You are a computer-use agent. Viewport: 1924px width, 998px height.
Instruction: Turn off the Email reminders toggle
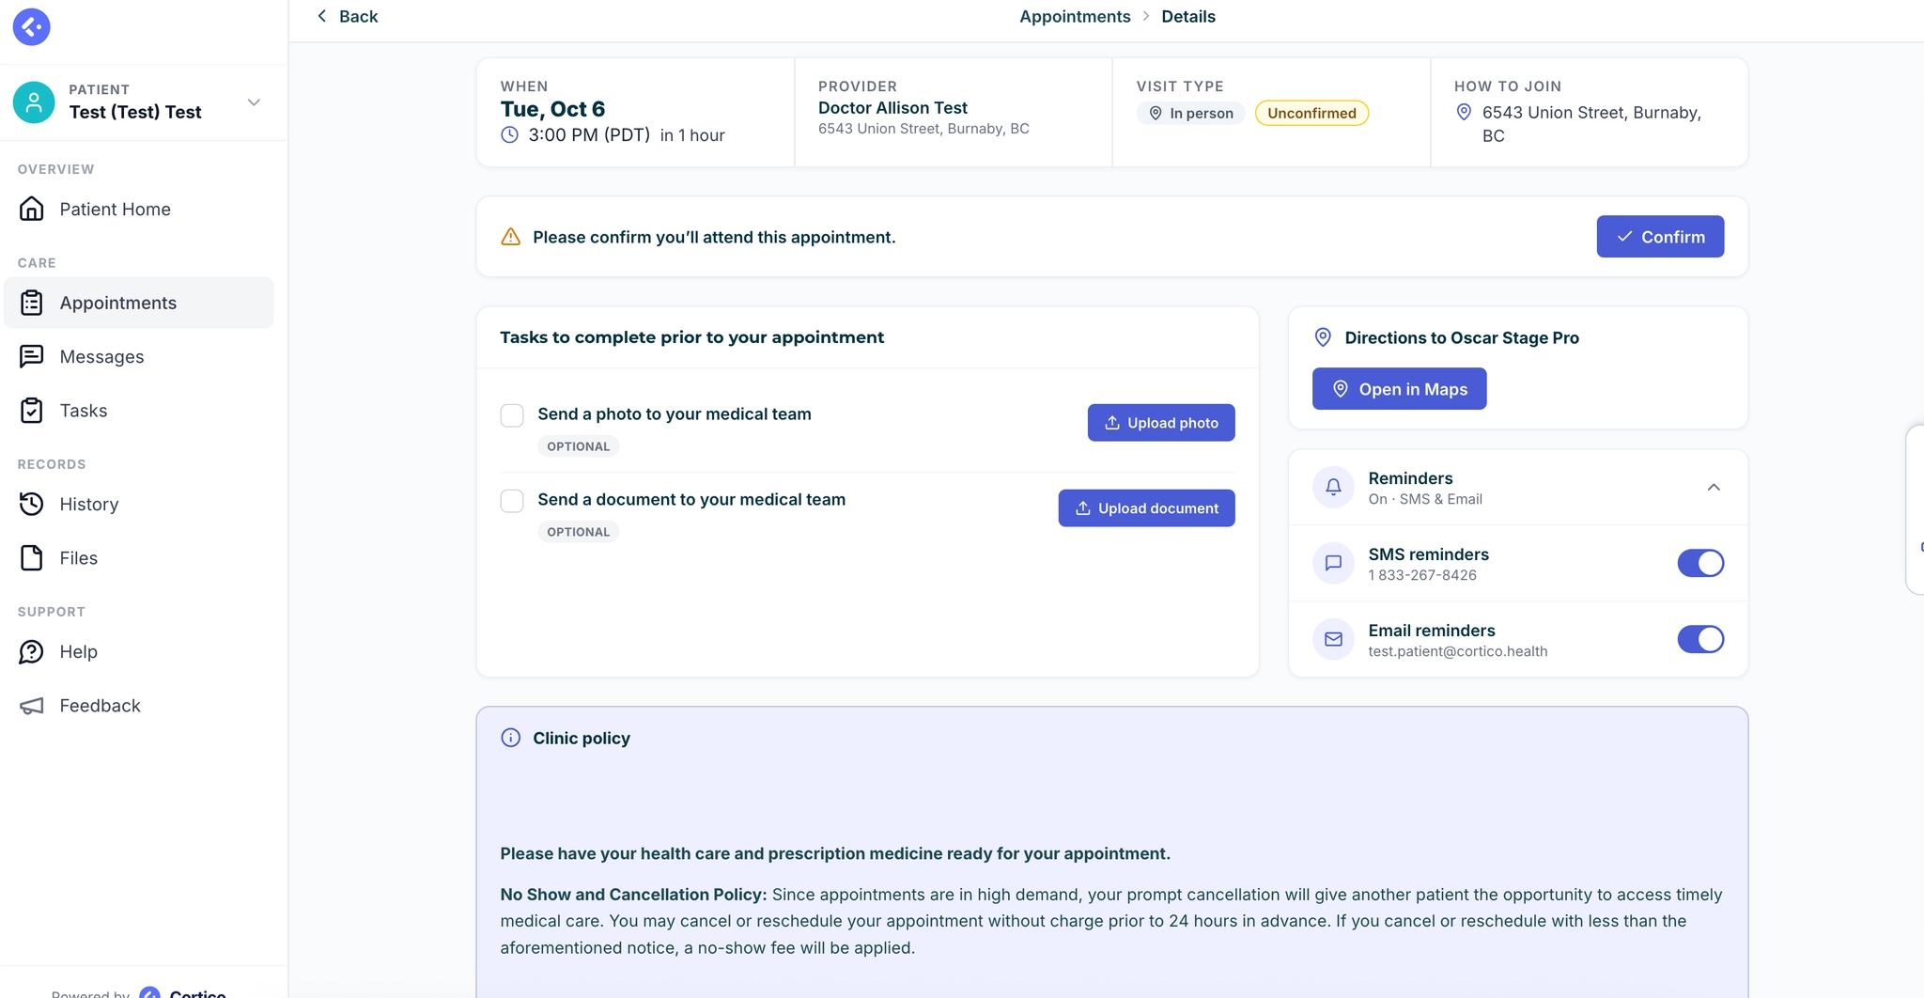click(1700, 639)
